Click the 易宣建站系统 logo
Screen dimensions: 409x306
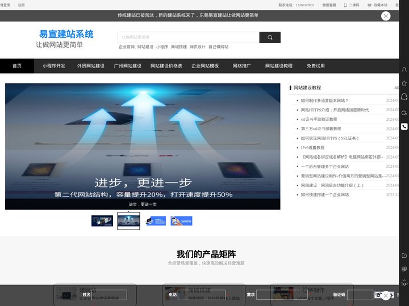tap(66, 34)
